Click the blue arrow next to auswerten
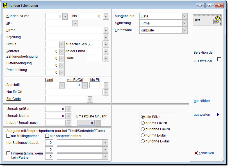Viewport: 230px width, 168px height. click(218, 115)
